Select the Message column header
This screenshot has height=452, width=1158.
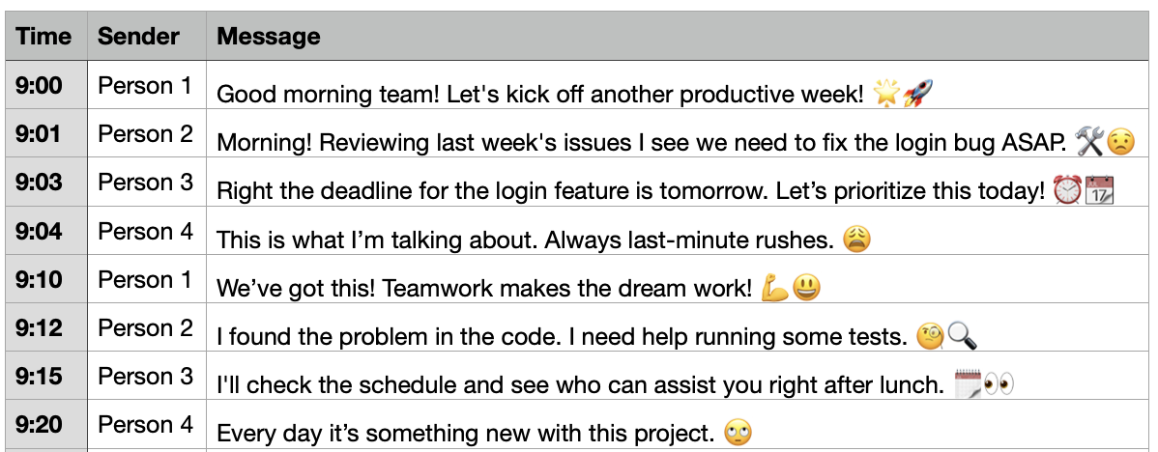[x=269, y=37]
